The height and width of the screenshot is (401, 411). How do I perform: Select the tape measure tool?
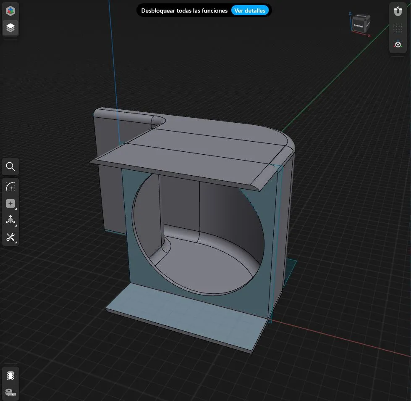point(10,392)
